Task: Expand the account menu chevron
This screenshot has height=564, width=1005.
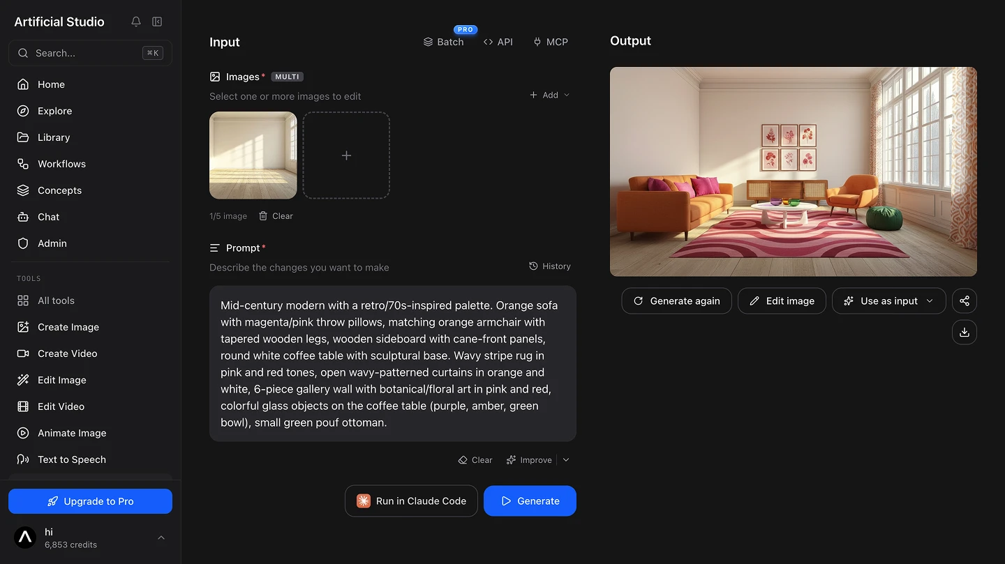Action: click(161, 538)
